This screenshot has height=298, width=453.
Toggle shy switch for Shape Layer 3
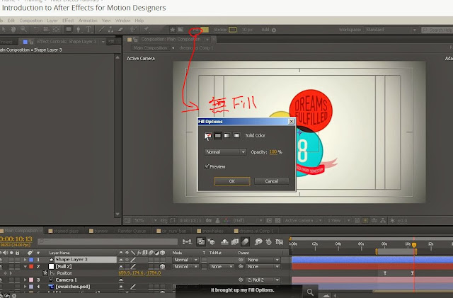[x=121, y=260]
